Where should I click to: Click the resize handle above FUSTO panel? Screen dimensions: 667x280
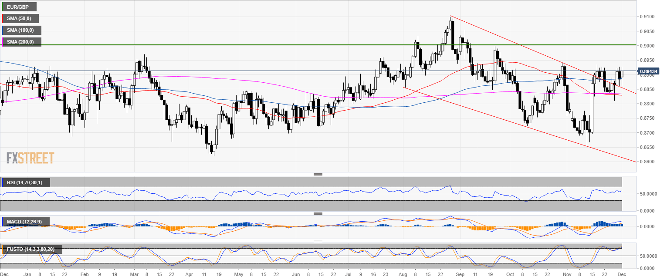318,241
